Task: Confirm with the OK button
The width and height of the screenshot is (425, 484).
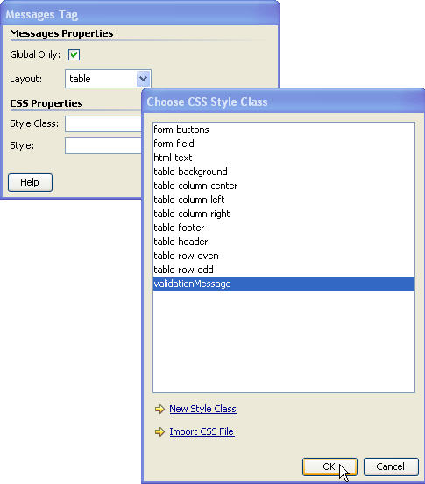Action: 329,466
